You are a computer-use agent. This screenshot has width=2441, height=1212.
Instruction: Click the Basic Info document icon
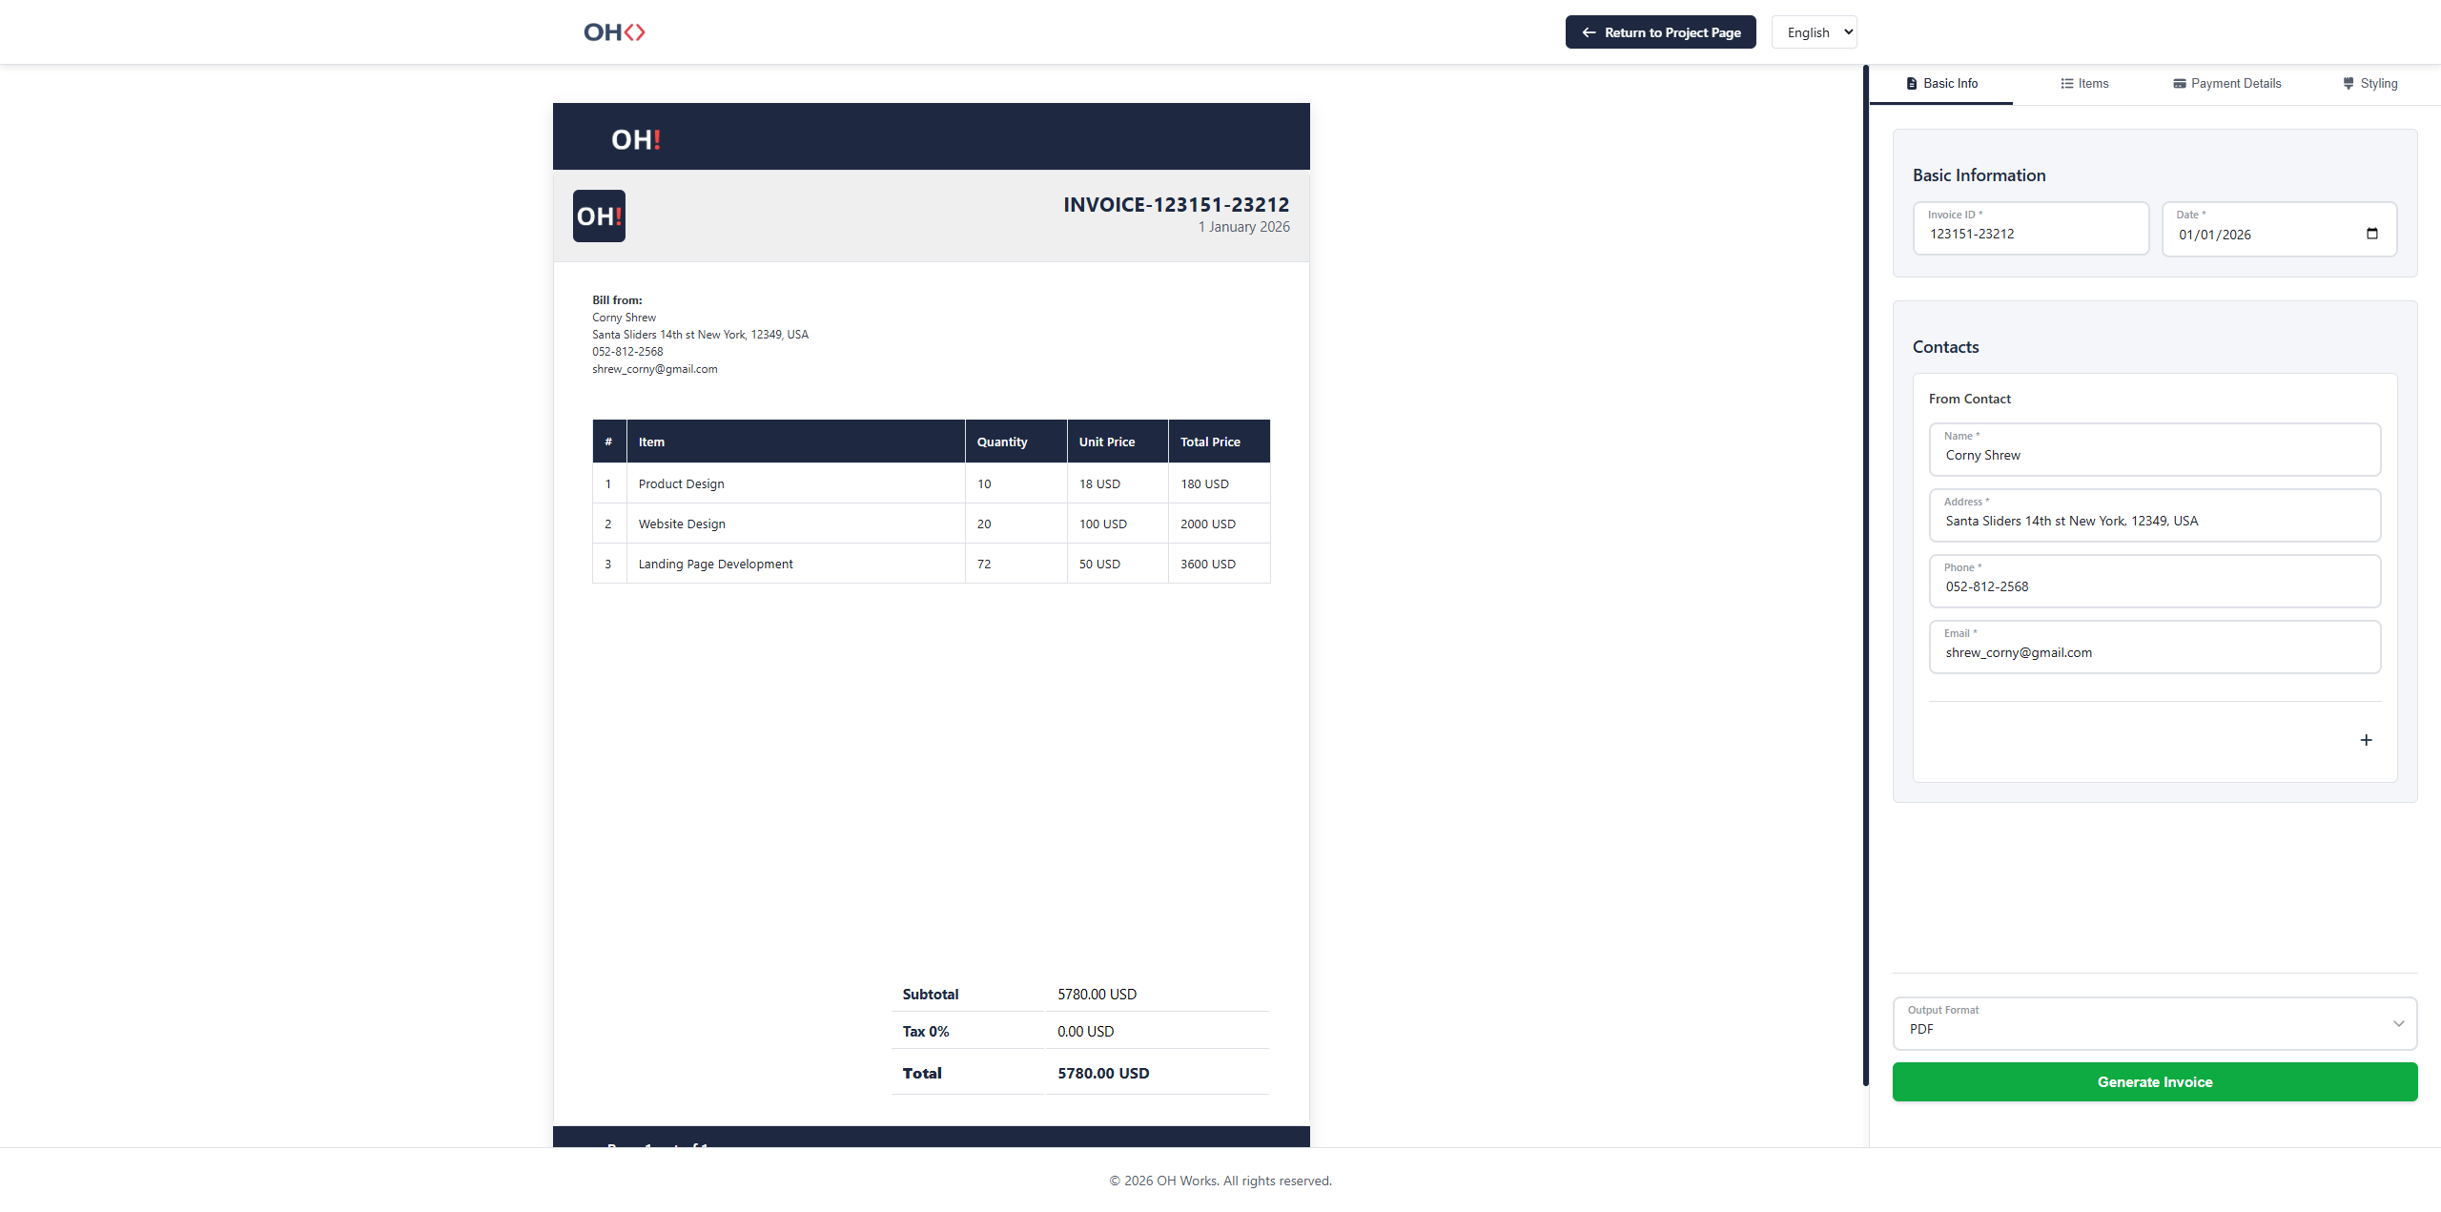click(1911, 84)
